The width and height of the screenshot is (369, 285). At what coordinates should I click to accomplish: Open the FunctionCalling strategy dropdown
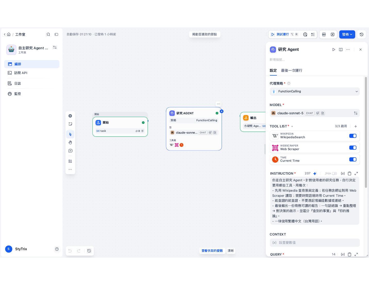pyautogui.click(x=315, y=92)
